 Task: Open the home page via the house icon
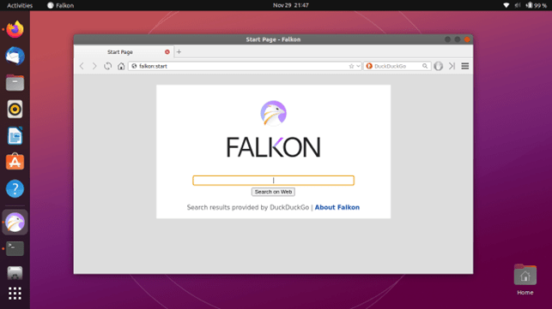point(121,66)
